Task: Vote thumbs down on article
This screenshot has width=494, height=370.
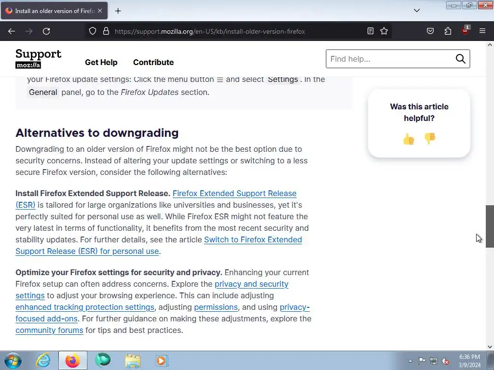Action: (x=430, y=138)
